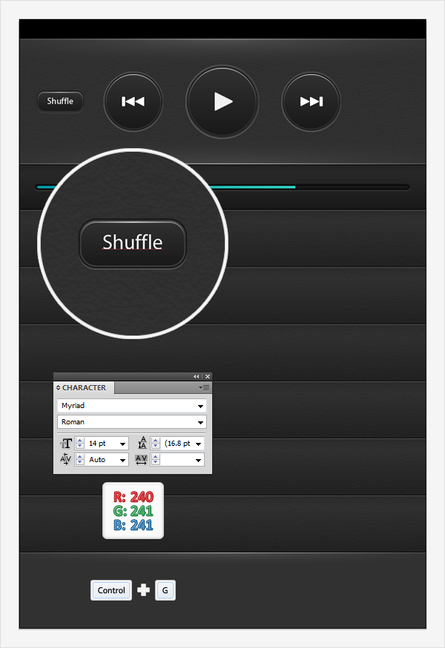
Task: Click the small Shuffle button beside previous track
Action: click(60, 101)
